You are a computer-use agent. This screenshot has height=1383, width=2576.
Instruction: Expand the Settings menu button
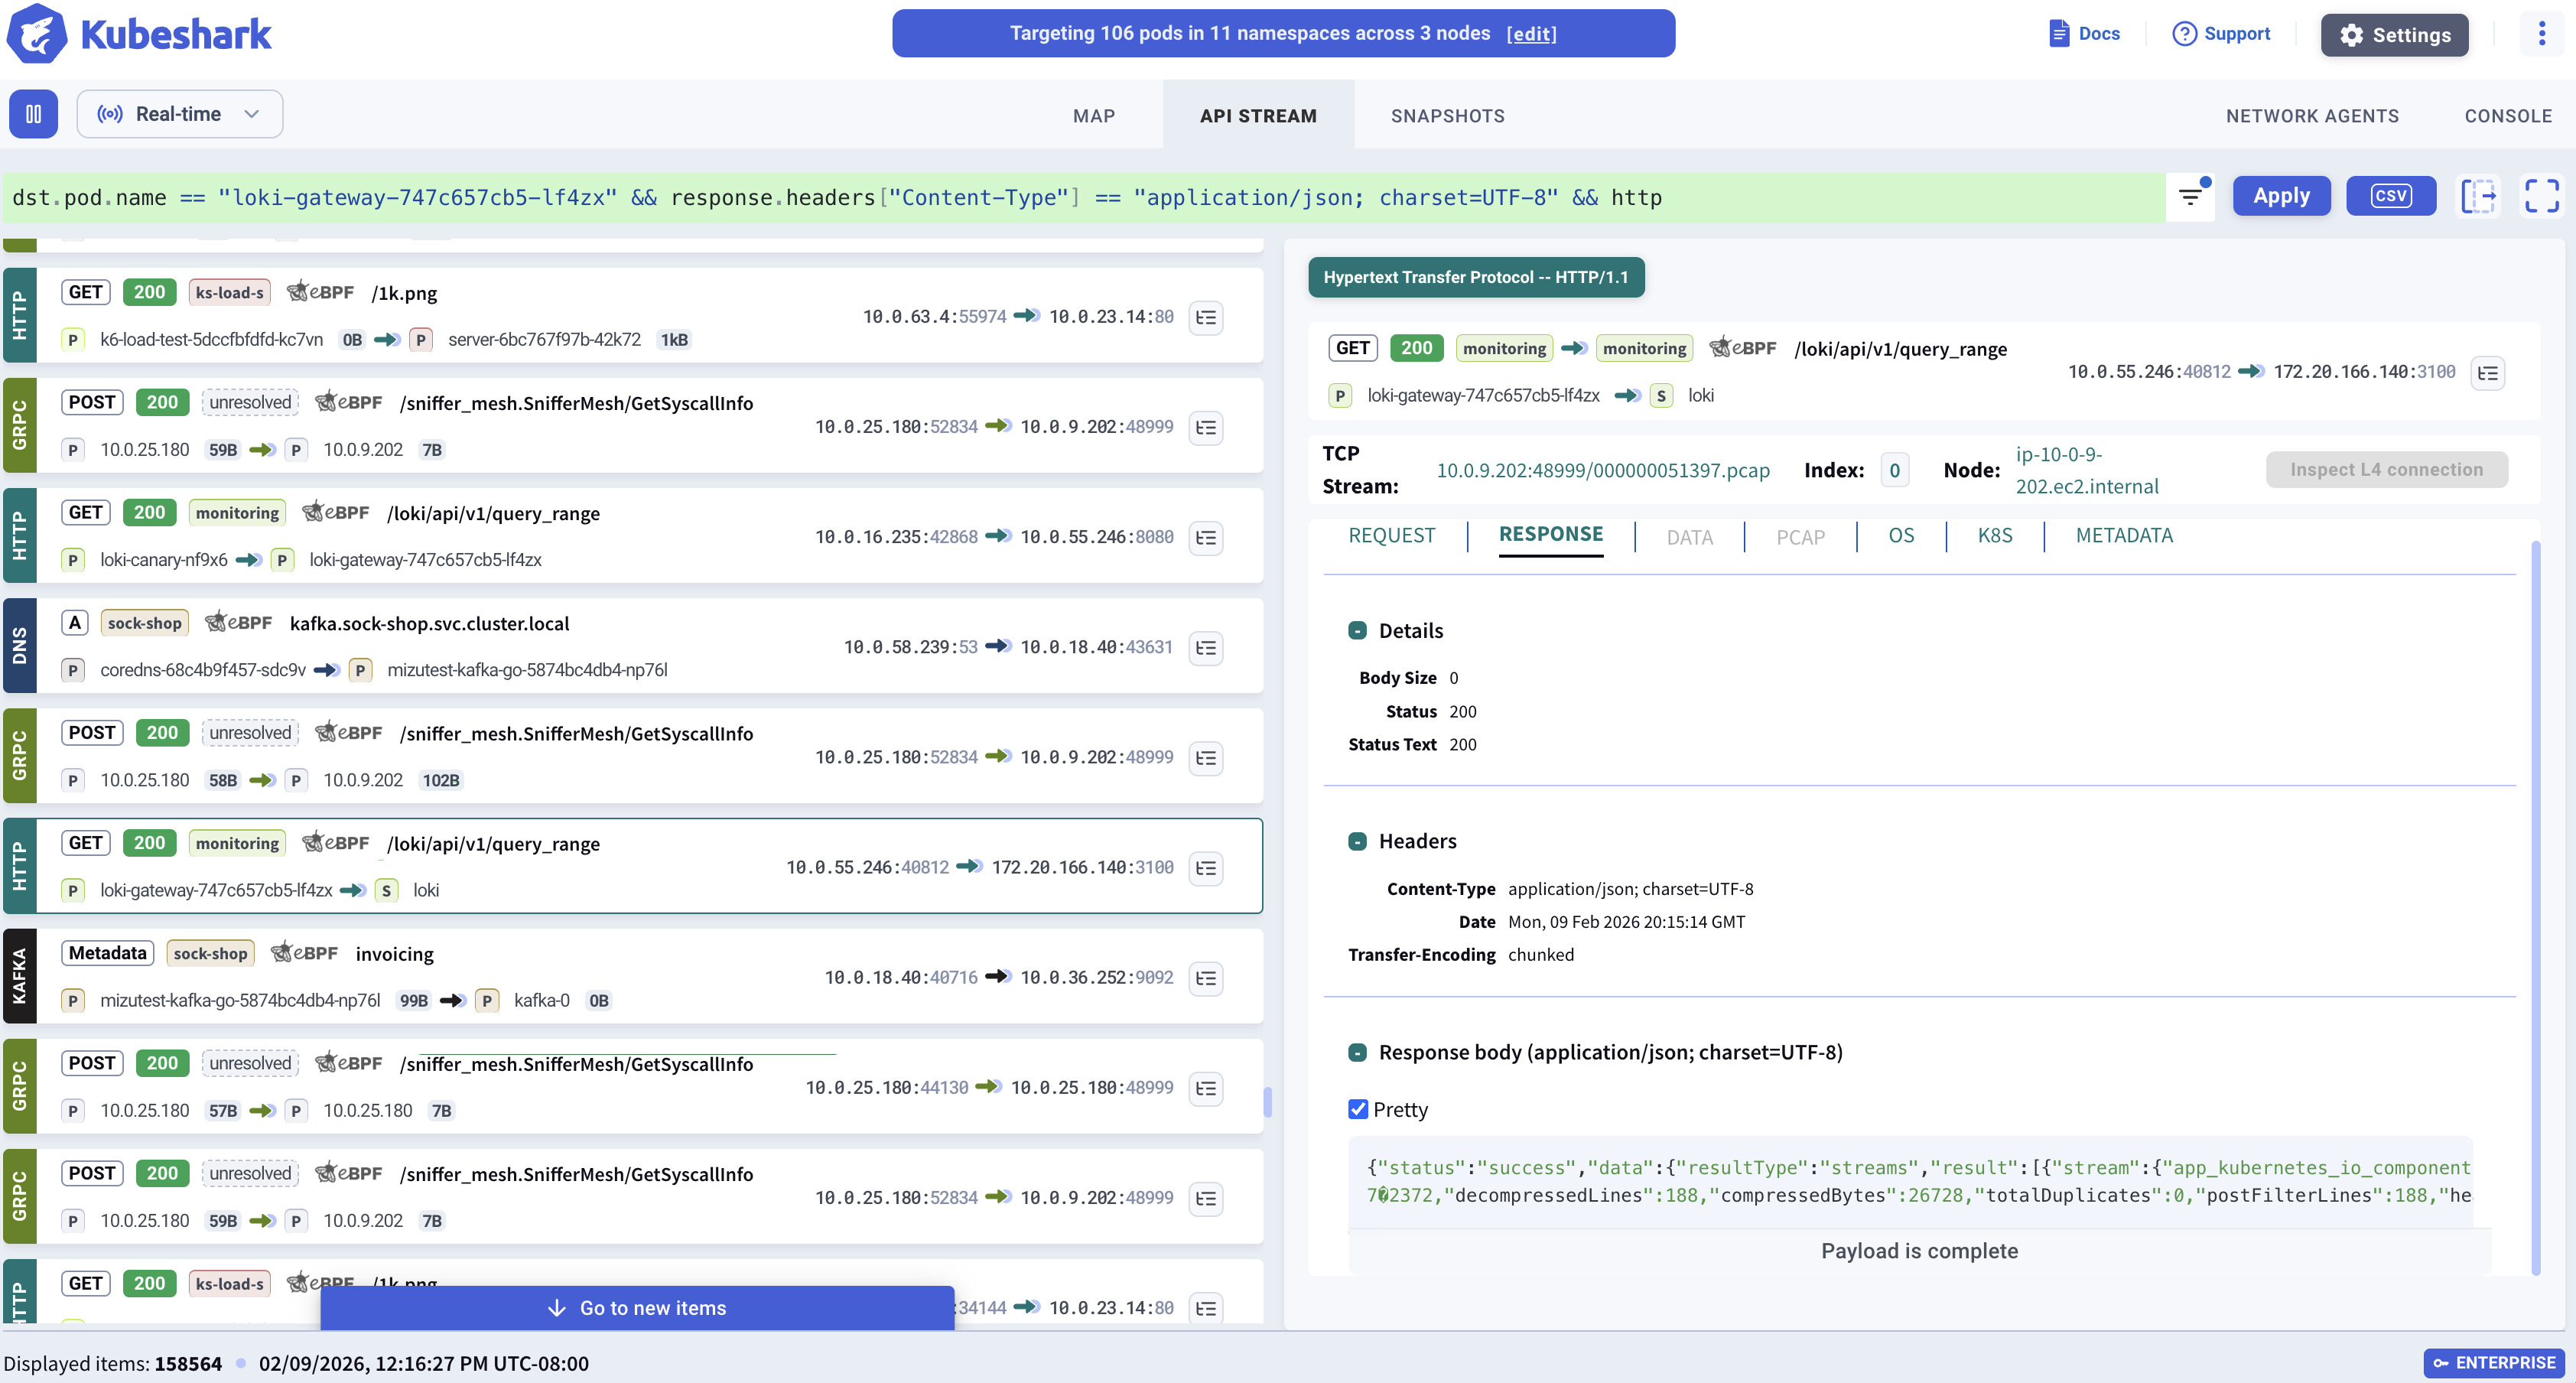2394,35
